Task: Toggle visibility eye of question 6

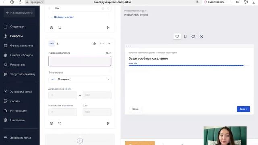Action: [x=94, y=43]
